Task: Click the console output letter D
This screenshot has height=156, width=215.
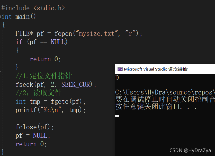Action: (117, 78)
